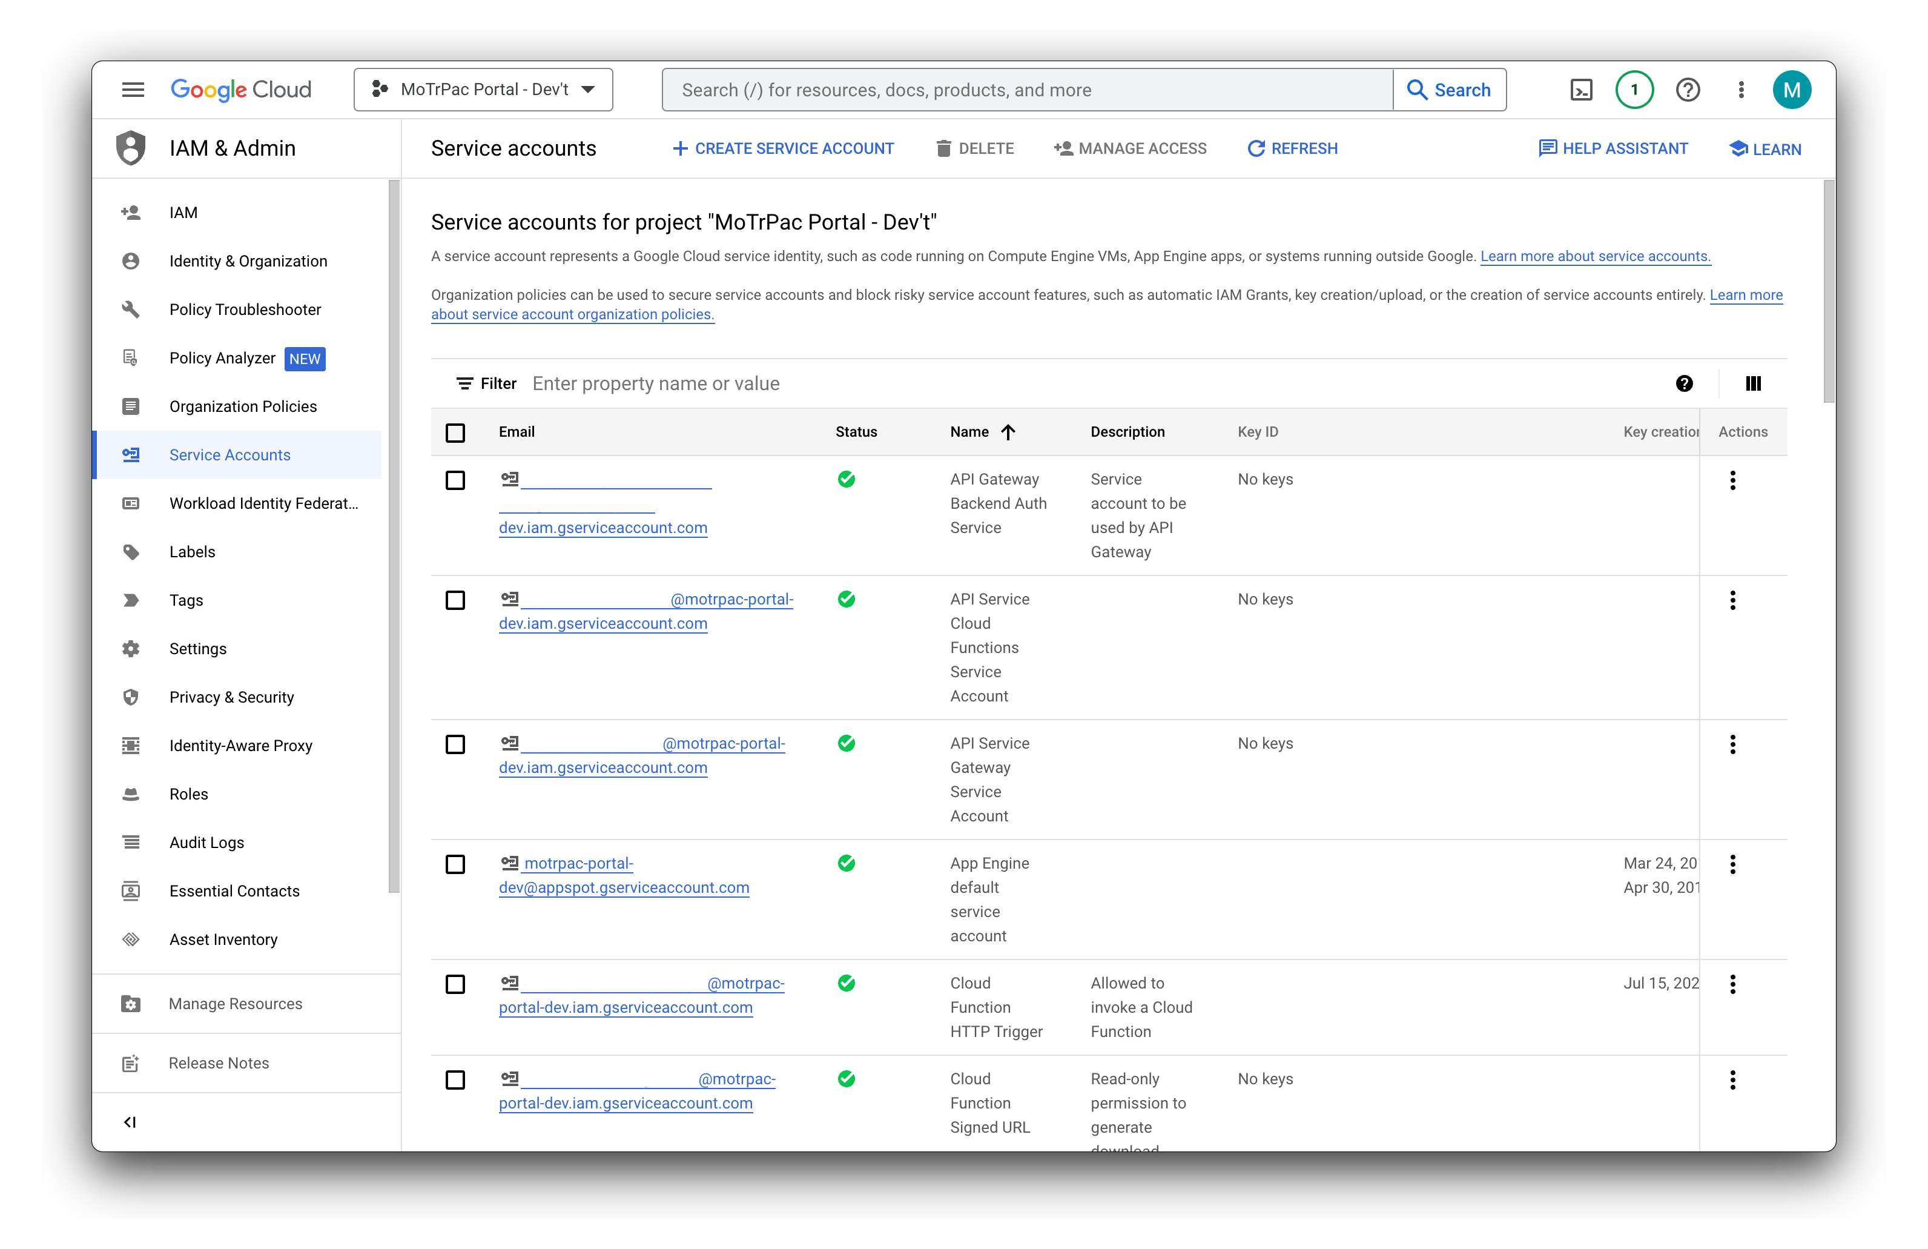Screen dimensions: 1928x1249
Task: Collapse the left navigation panel
Action: click(x=130, y=1122)
